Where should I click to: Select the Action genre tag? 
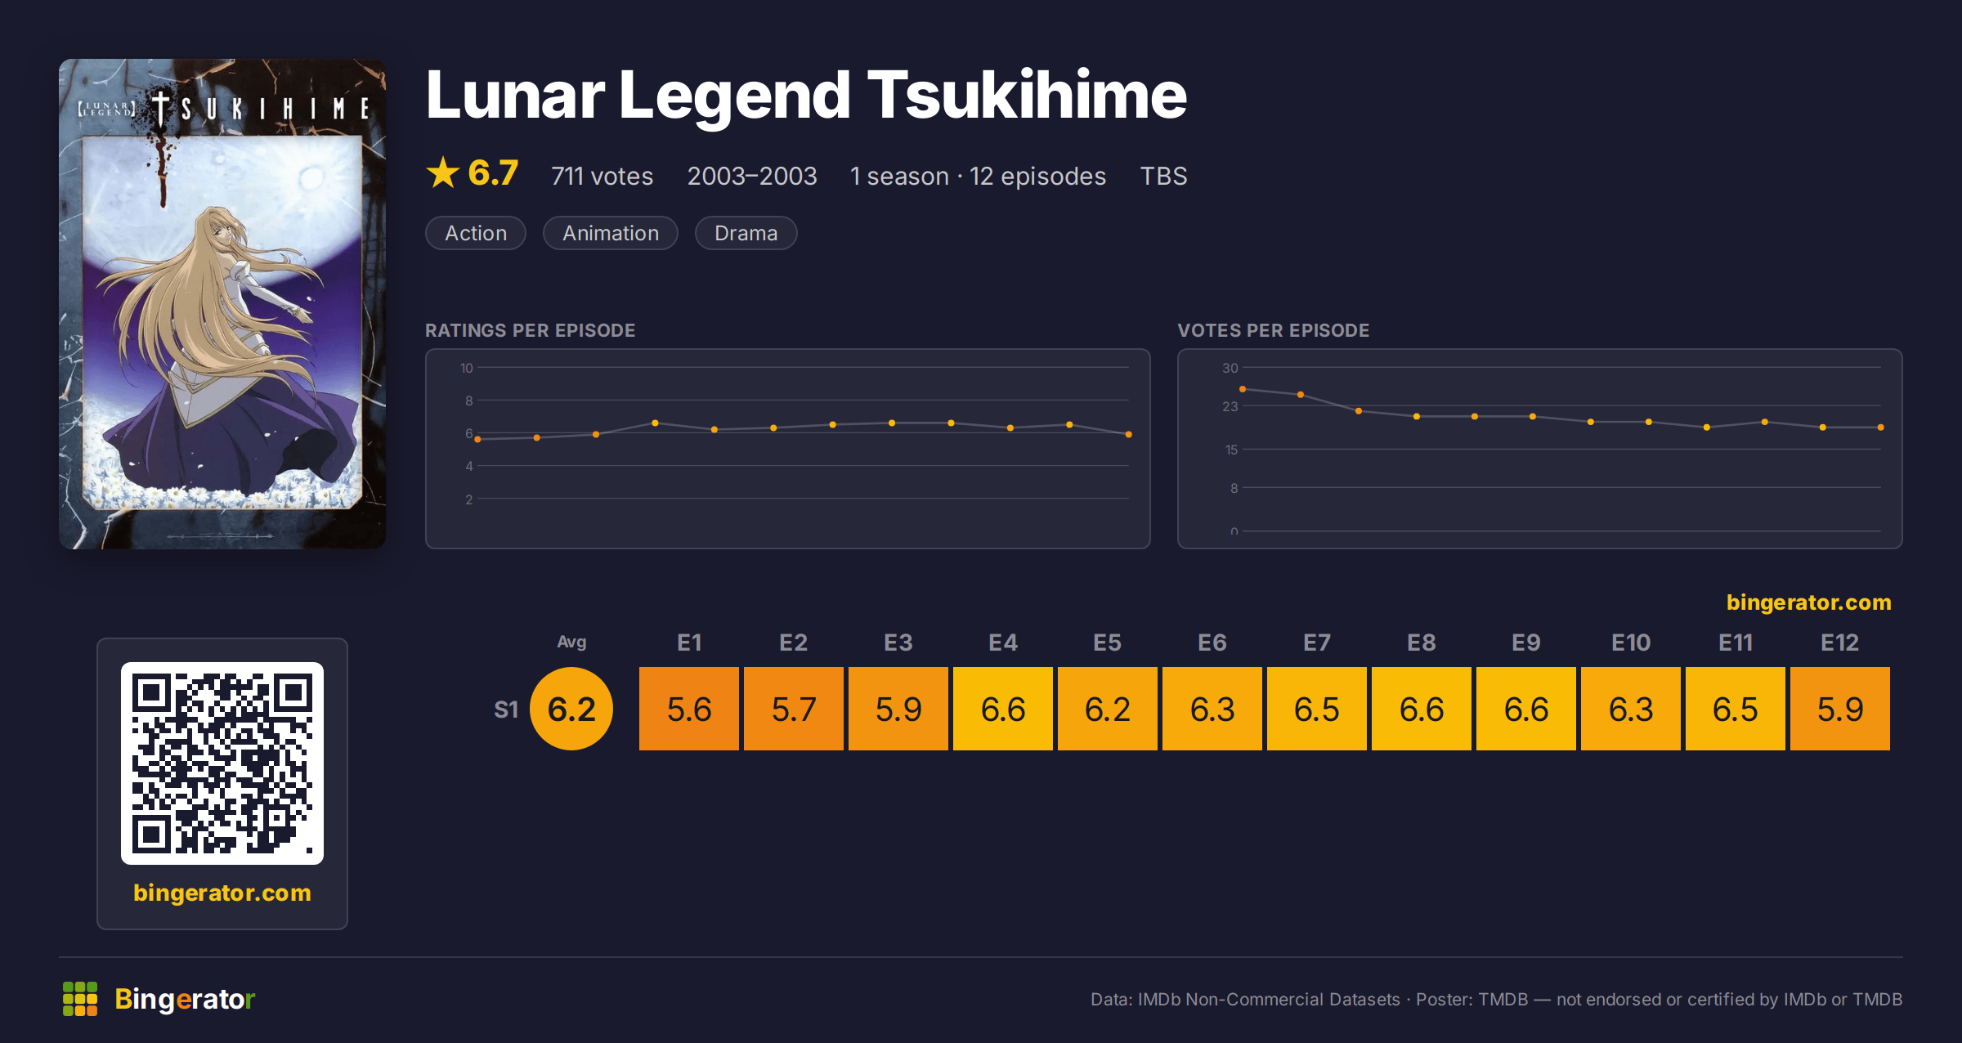(476, 233)
